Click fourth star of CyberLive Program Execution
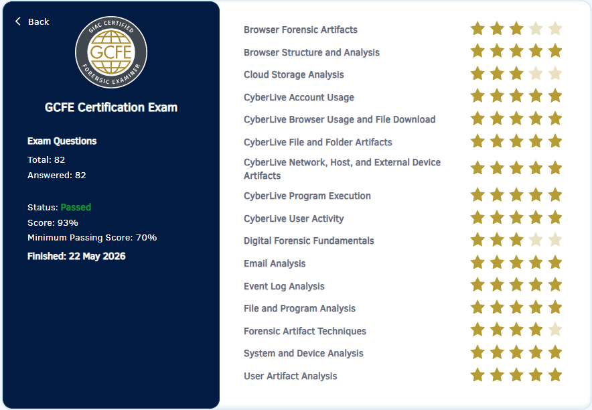This screenshot has height=410, width=592. tap(536, 195)
